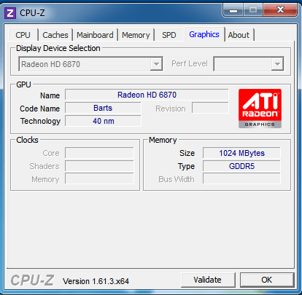Click the Technology value 40 nm
Image resolution: width=302 pixels, height=295 pixels.
click(x=103, y=121)
